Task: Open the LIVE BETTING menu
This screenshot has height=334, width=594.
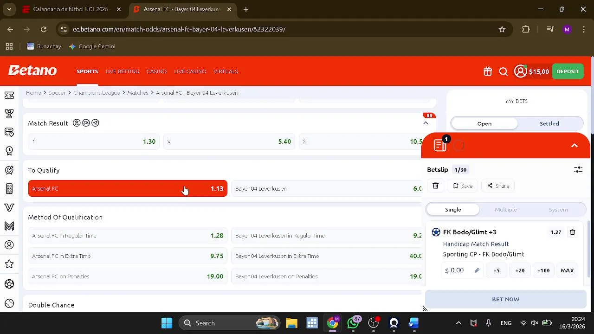Action: tap(122, 71)
